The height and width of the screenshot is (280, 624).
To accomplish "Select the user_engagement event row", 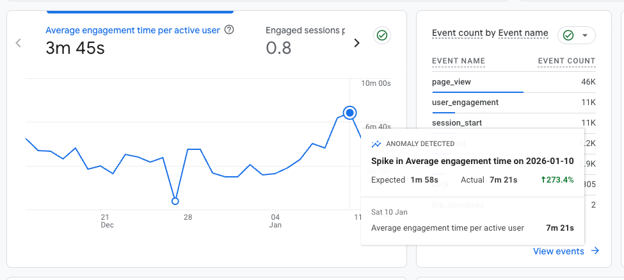I will coord(465,102).
